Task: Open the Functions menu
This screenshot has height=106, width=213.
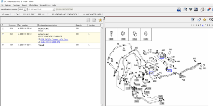Action: coord(16,5)
